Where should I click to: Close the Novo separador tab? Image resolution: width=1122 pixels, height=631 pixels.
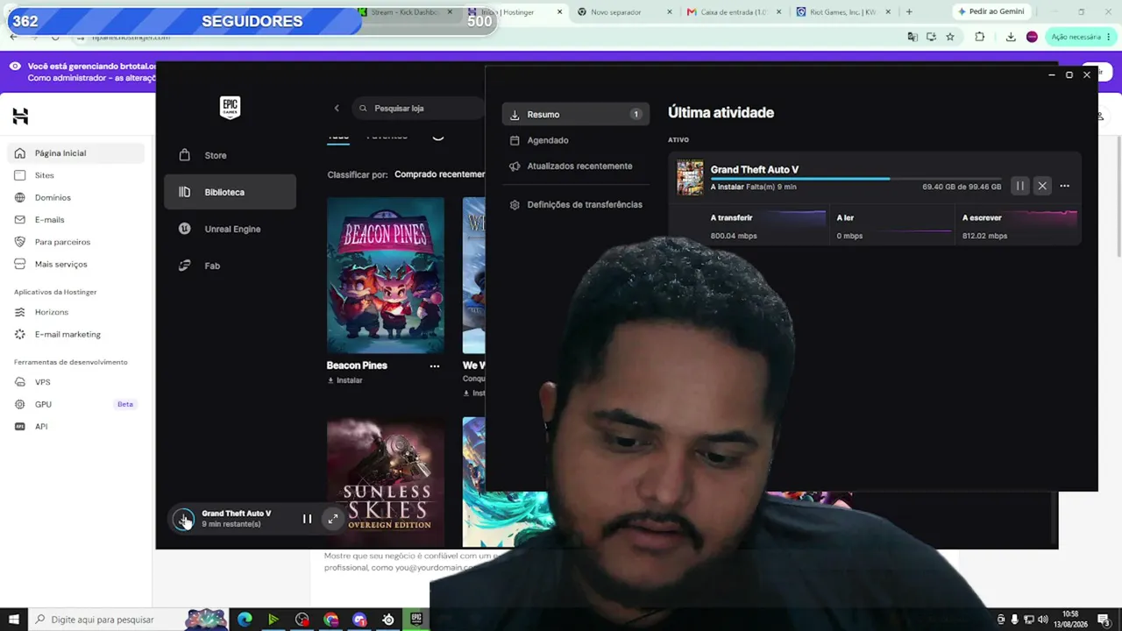pos(671,12)
